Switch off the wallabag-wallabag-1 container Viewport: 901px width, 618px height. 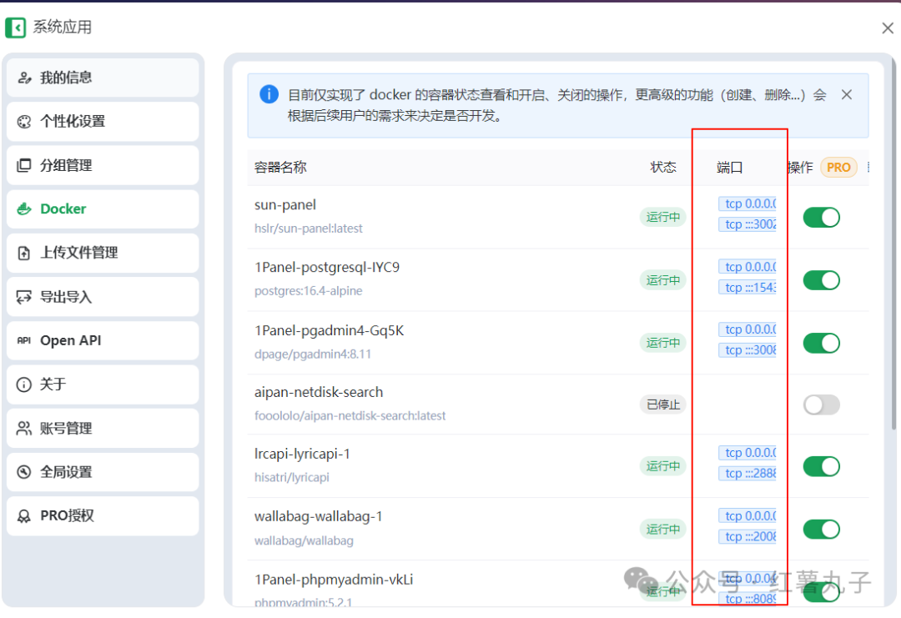point(821,529)
